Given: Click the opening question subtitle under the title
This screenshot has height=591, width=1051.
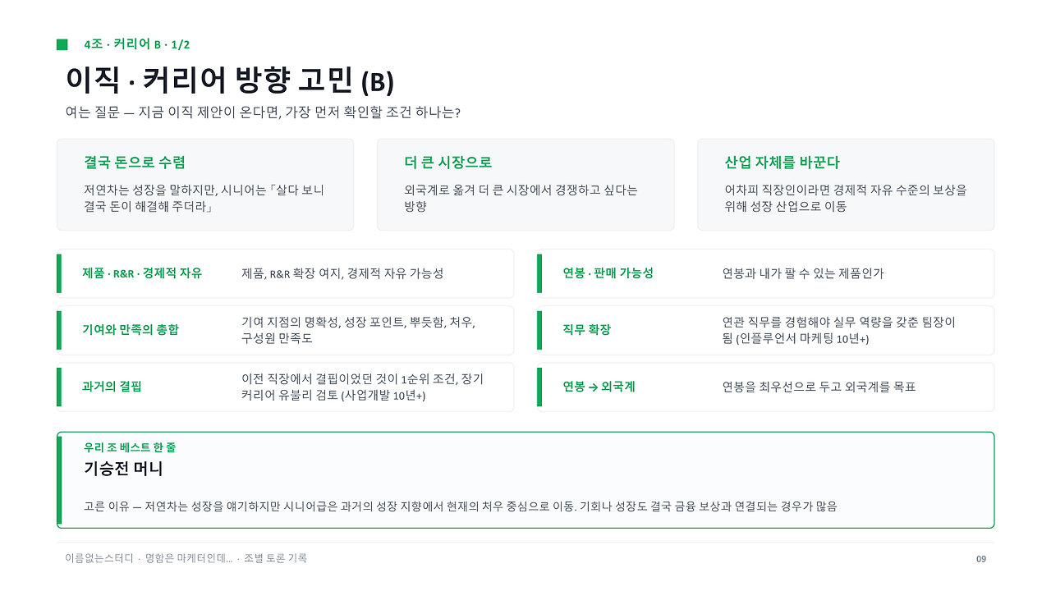Looking at the screenshot, I should click(x=263, y=112).
